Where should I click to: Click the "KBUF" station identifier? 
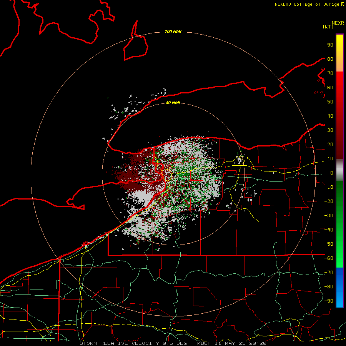tap(204, 343)
